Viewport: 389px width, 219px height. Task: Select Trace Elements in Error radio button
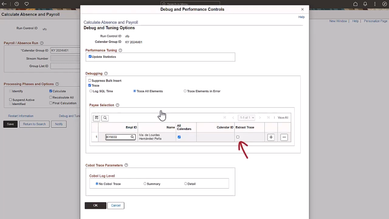pyautogui.click(x=185, y=91)
